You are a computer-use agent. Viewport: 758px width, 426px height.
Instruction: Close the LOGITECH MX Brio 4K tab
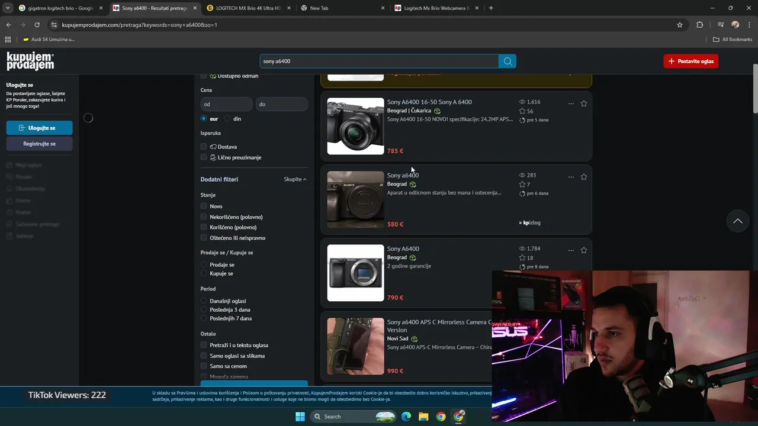click(288, 8)
